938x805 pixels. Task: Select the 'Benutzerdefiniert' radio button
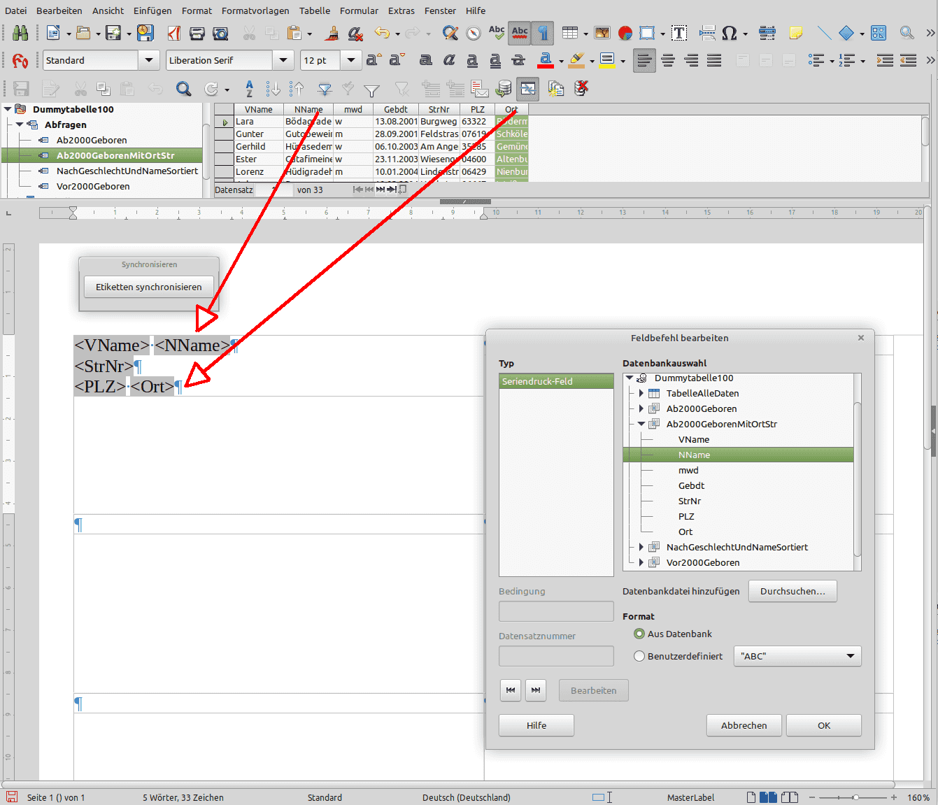click(639, 656)
